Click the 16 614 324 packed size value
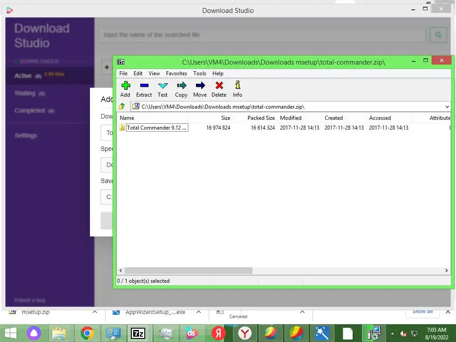 coord(263,128)
